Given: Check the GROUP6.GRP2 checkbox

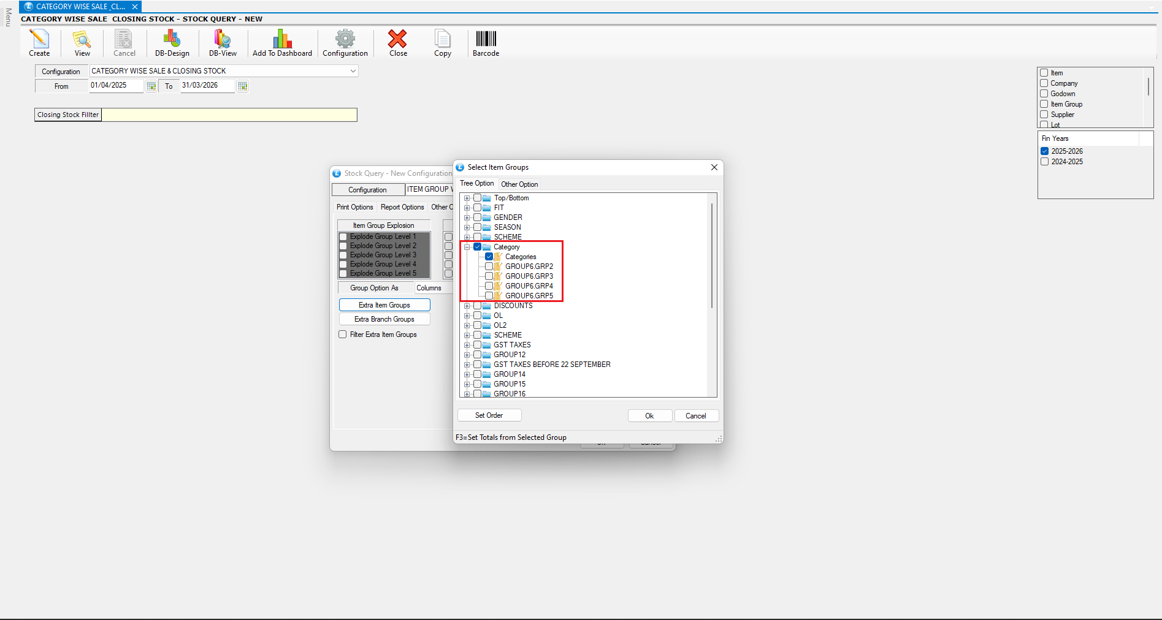Looking at the screenshot, I should (489, 267).
